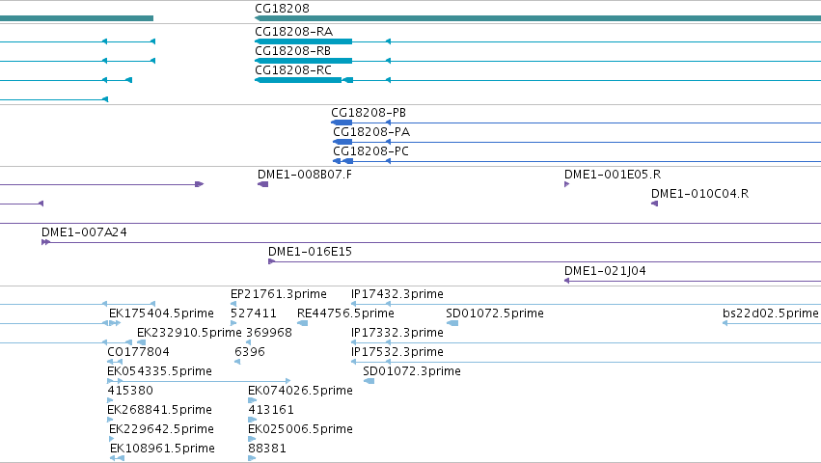Select the CG18208-PC coding segment
821x463 pixels.
pyautogui.click(x=347, y=161)
